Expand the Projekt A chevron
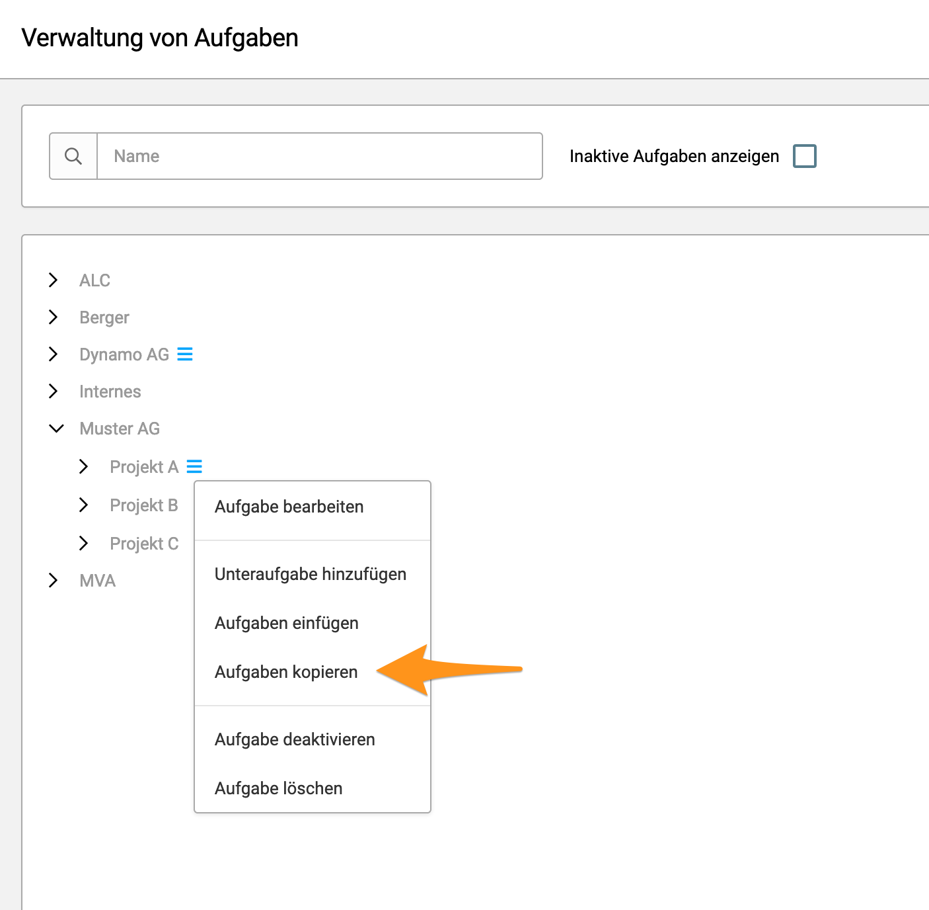 pyautogui.click(x=84, y=467)
